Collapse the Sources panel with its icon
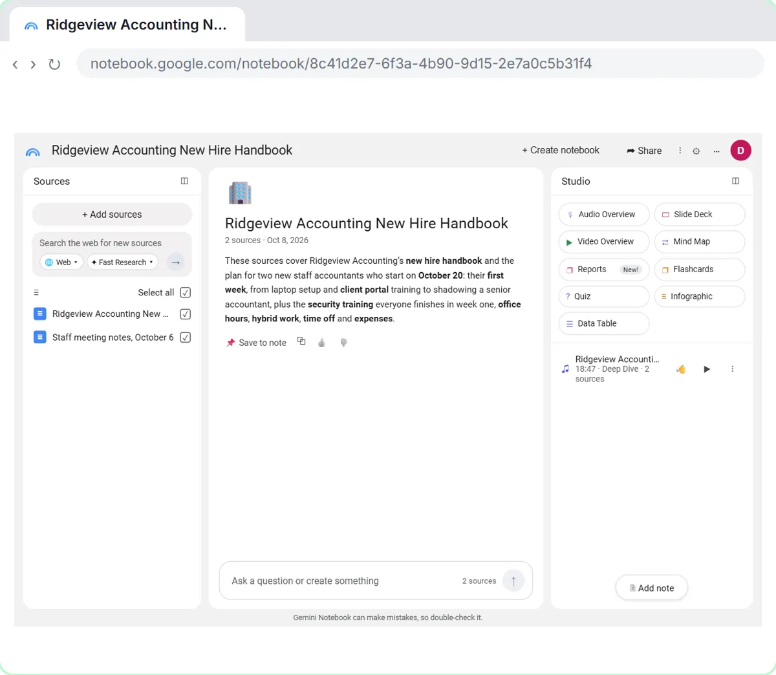 (x=184, y=181)
